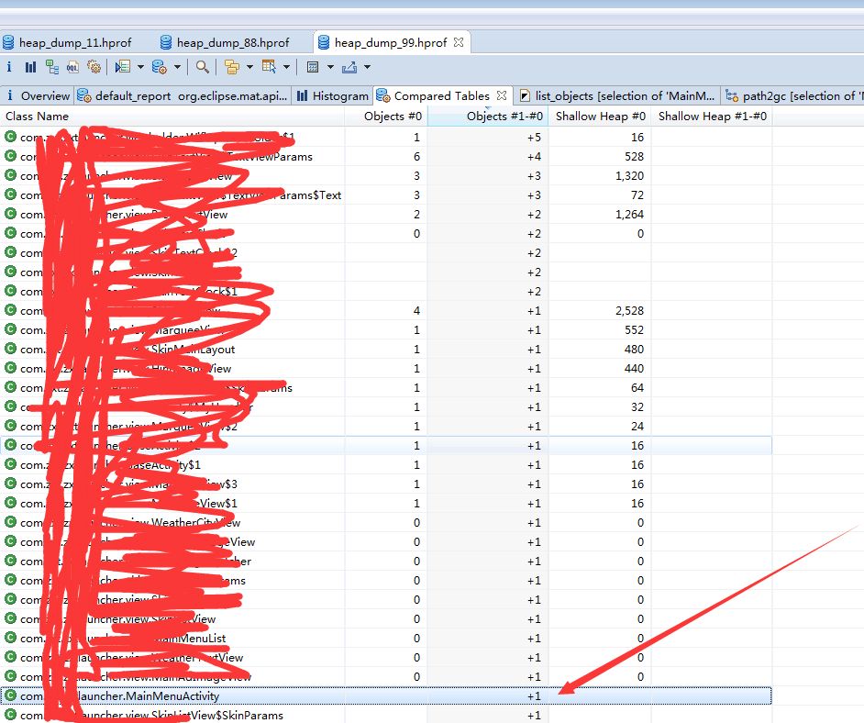This screenshot has height=723, width=864.
Task: Click the shallow heap value 72
Action: point(637,195)
